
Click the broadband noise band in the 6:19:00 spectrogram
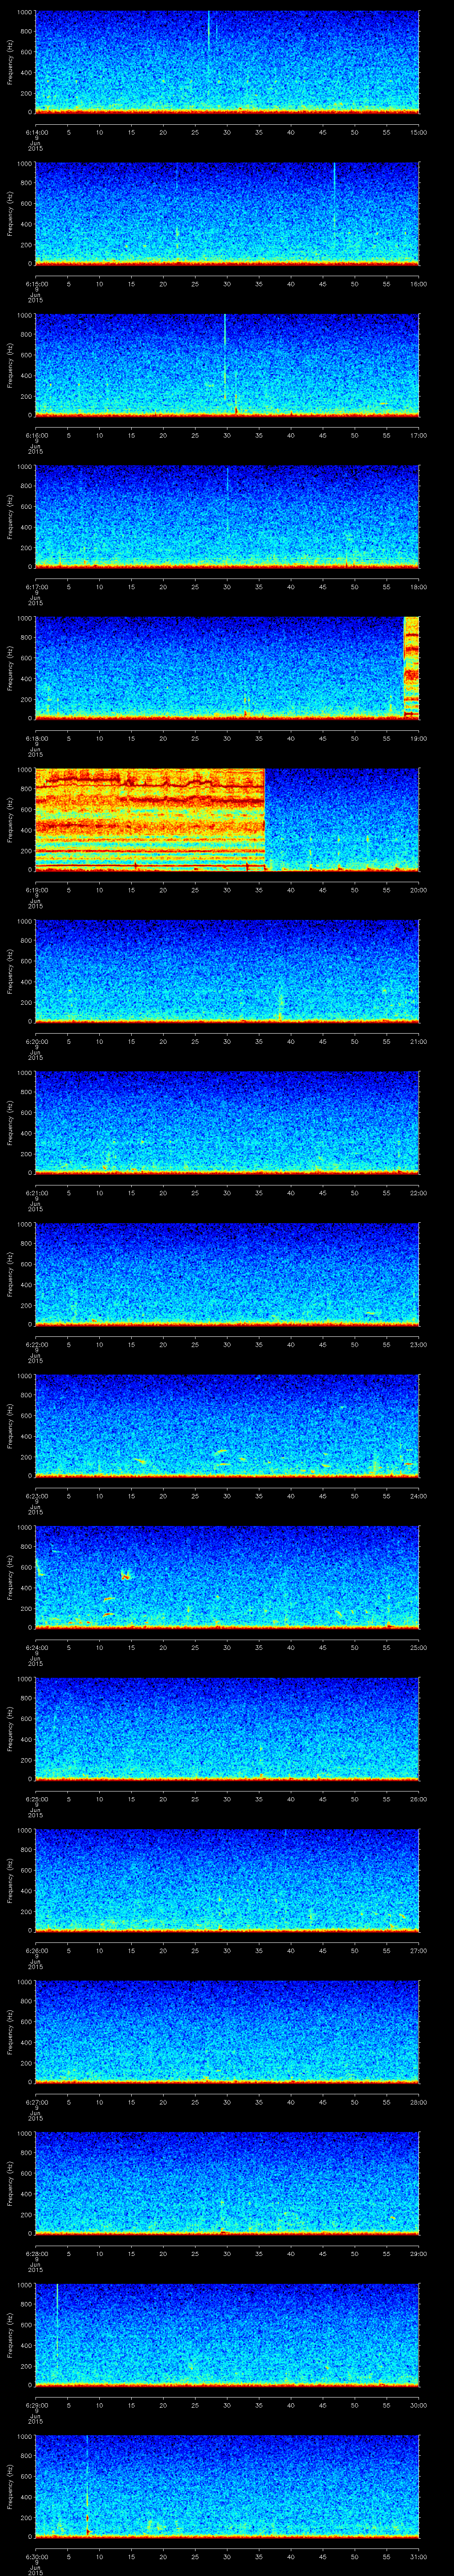[150, 818]
